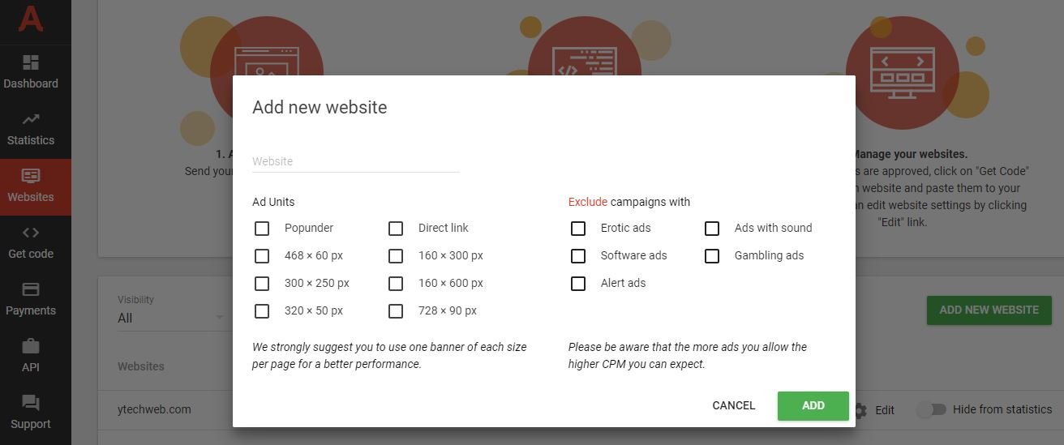
Task: Select the Websites sidebar icon
Action: pyautogui.click(x=31, y=176)
